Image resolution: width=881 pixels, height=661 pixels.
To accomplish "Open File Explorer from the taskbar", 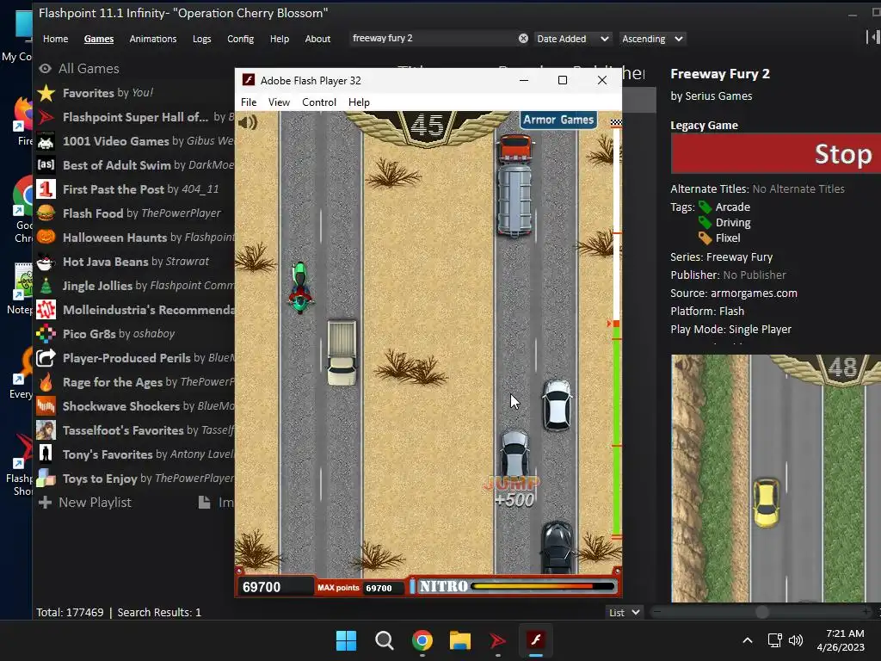I will [460, 640].
